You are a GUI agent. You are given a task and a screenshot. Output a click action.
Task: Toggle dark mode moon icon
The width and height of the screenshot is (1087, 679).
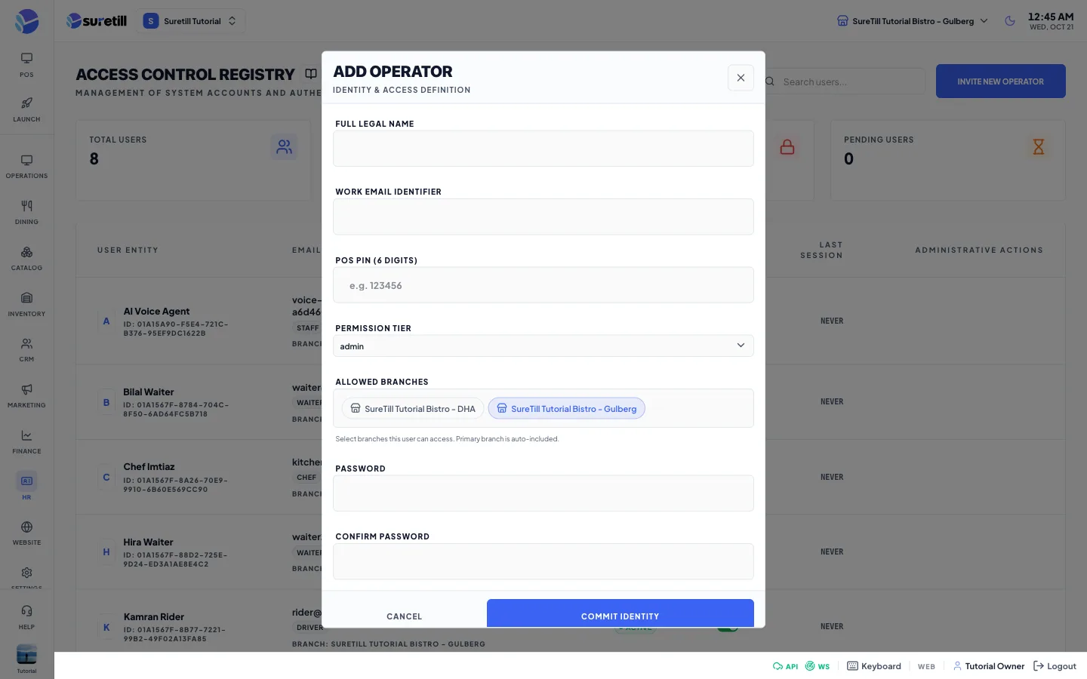click(x=1010, y=21)
